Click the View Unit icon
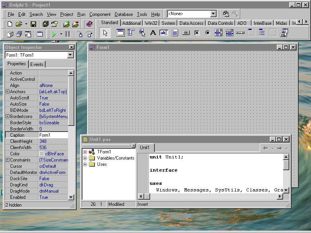311x233 pixels. (x=10, y=34)
